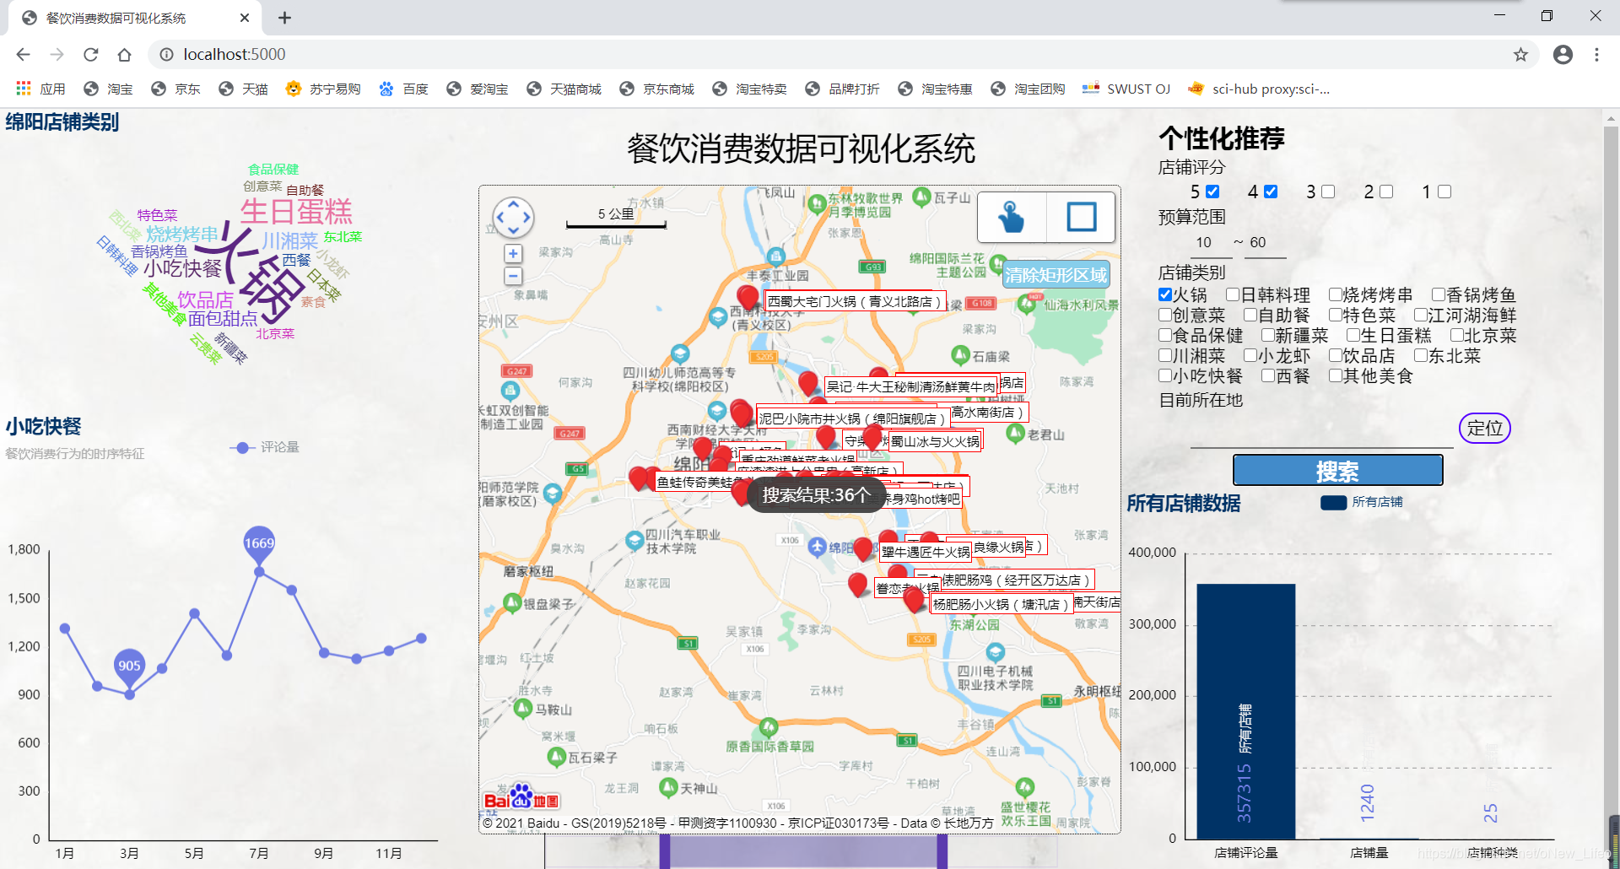Go to browser home page
1620x869 pixels.
[124, 54]
